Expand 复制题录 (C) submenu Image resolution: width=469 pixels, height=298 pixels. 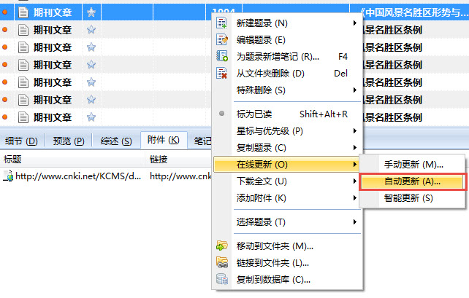[x=287, y=147]
